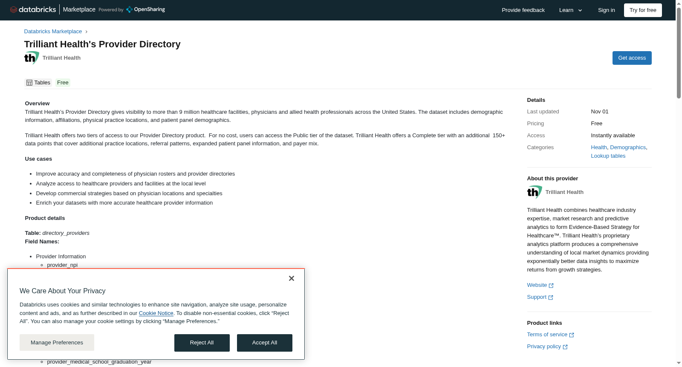The image size is (682, 367).
Task: Click the breadcrumb chevron arrow
Action: click(86, 32)
